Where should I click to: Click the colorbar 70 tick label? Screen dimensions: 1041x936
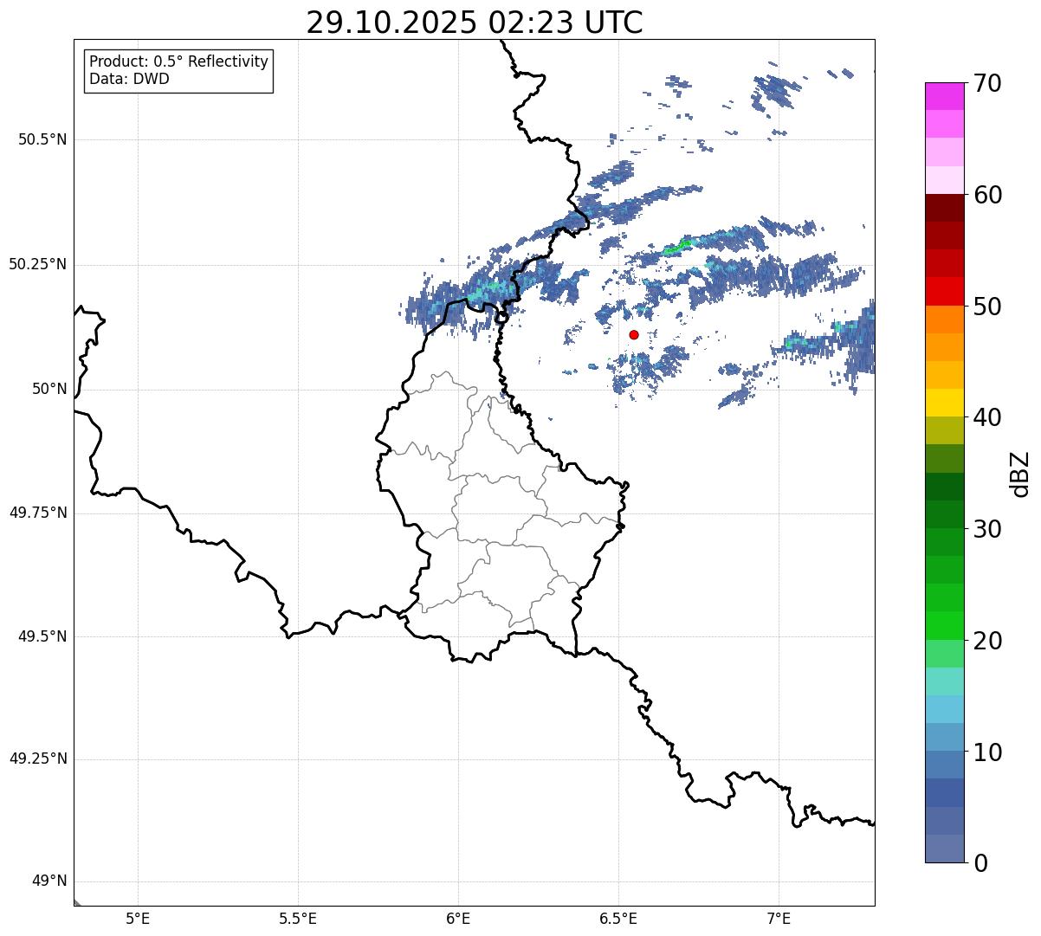point(987,83)
